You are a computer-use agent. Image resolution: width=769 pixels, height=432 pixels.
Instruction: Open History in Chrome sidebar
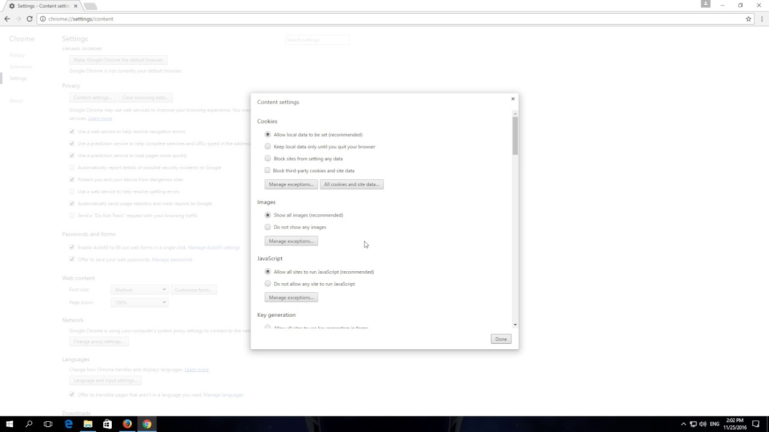click(x=17, y=55)
